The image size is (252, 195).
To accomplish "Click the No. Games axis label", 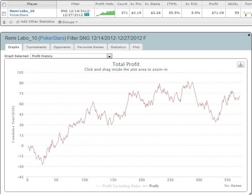I will pyautogui.click(x=233, y=186).
